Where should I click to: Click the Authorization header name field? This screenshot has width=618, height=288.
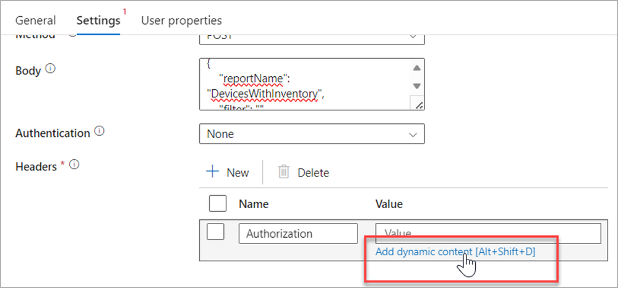pyautogui.click(x=298, y=233)
